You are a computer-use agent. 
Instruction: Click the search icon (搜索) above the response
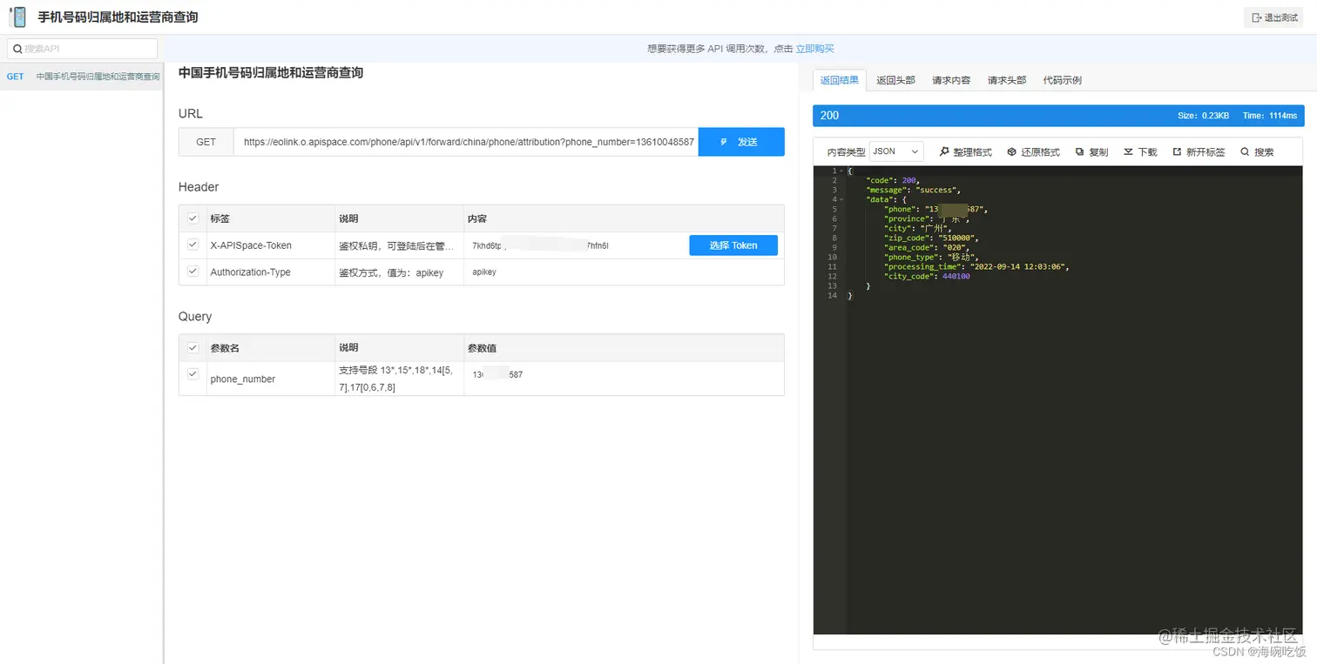click(1256, 151)
